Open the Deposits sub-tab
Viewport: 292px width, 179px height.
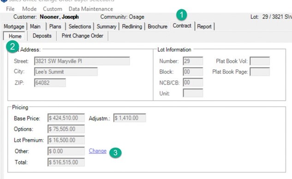(x=42, y=36)
